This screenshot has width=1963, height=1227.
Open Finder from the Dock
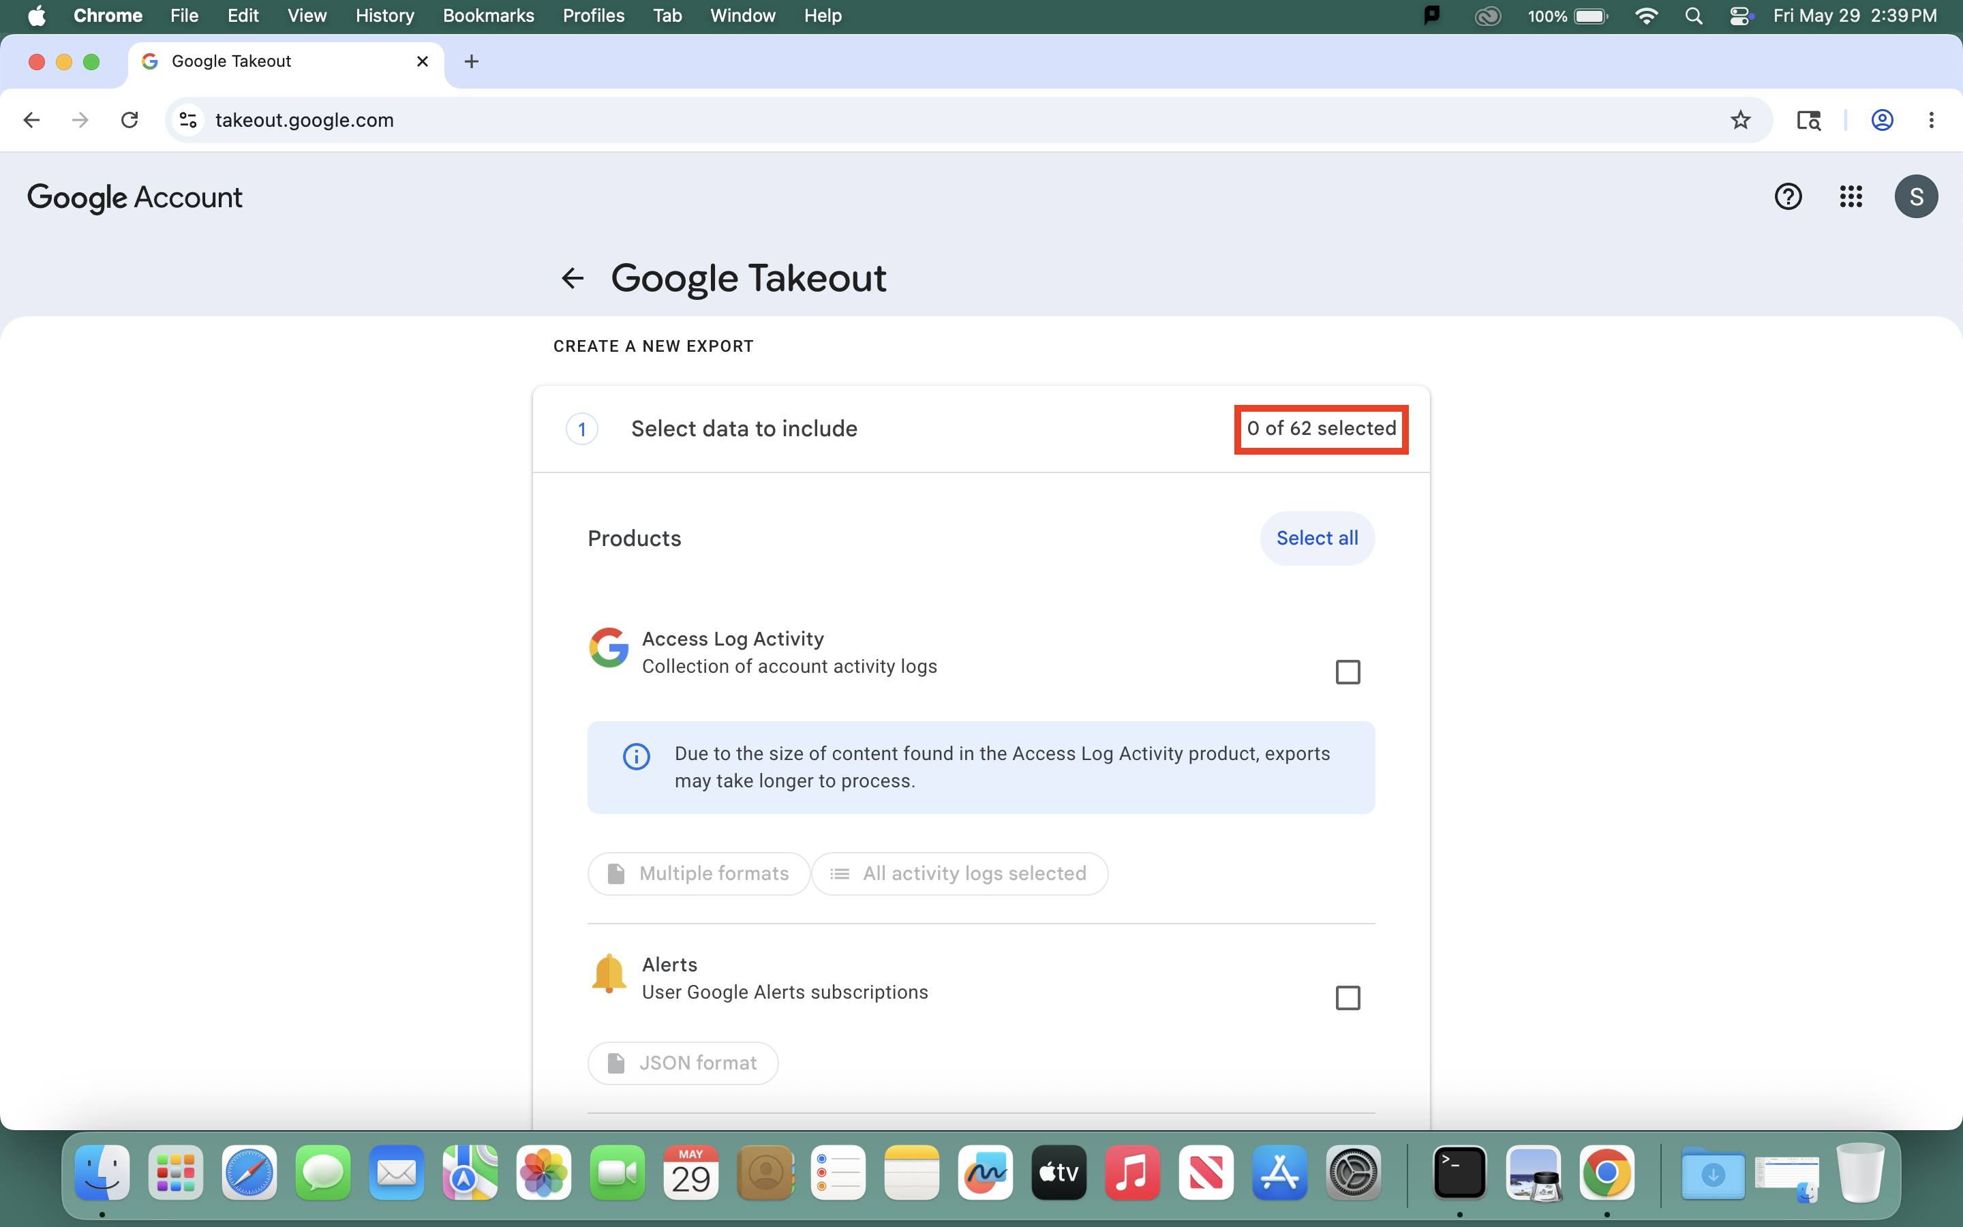tap(102, 1172)
